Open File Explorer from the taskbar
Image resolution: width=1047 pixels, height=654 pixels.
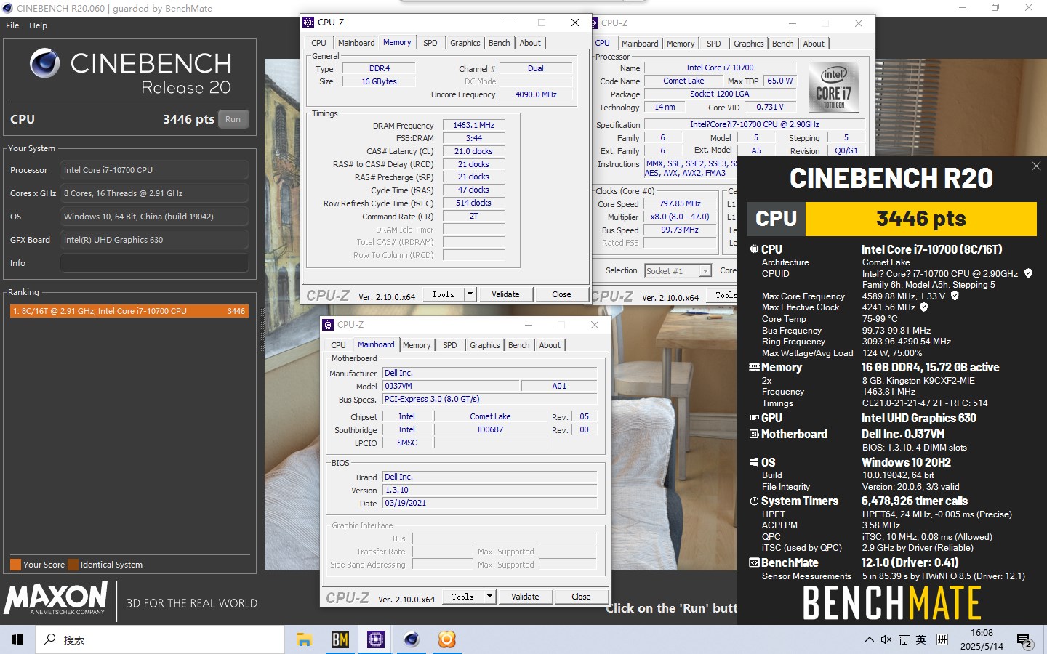(304, 639)
